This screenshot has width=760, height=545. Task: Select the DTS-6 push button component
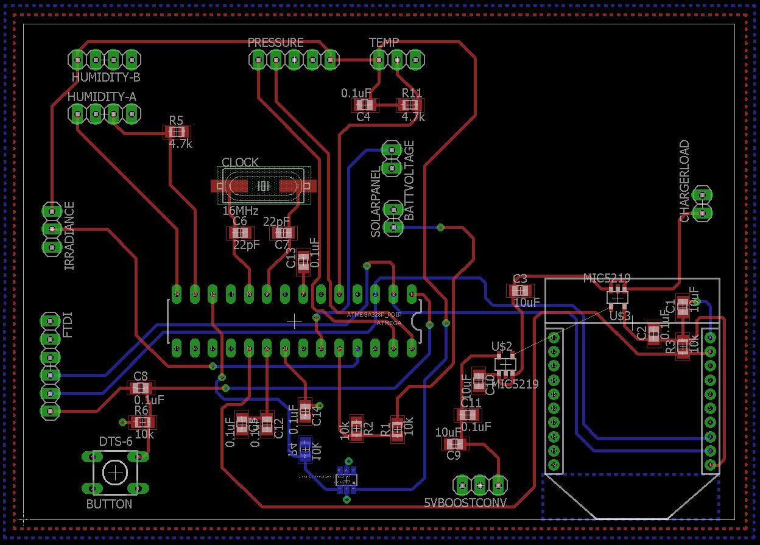(x=114, y=472)
